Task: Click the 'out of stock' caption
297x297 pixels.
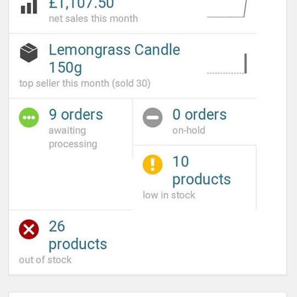Action: pyautogui.click(x=45, y=260)
